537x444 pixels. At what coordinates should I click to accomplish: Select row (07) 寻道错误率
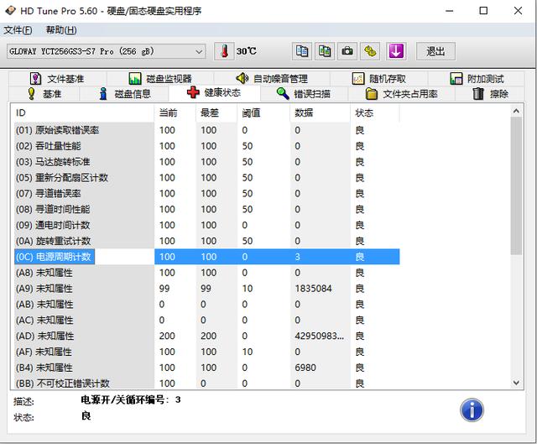207,193
